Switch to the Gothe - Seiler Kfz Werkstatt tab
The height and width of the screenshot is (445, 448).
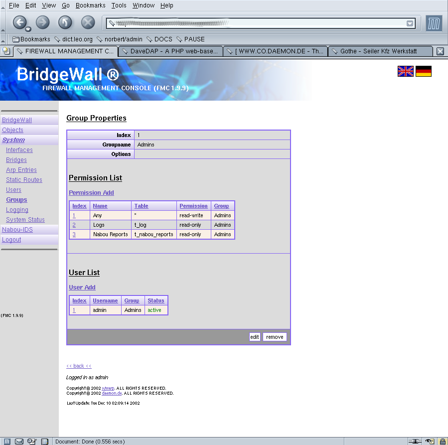380,51
